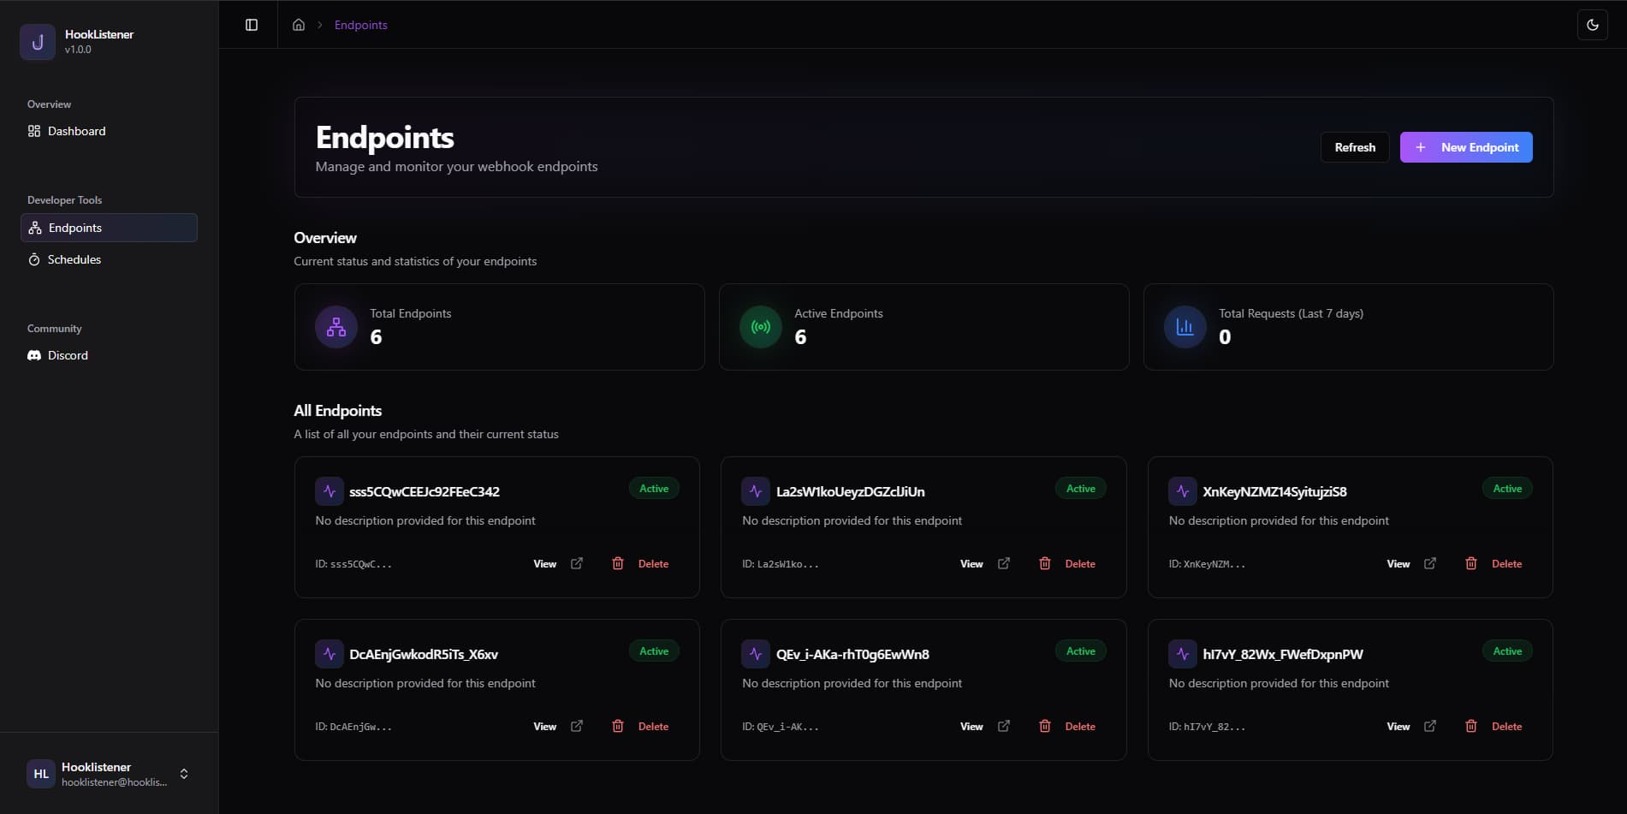Delete the La2sW1koUeyzDGZclJiUn endpoint

point(1080,564)
